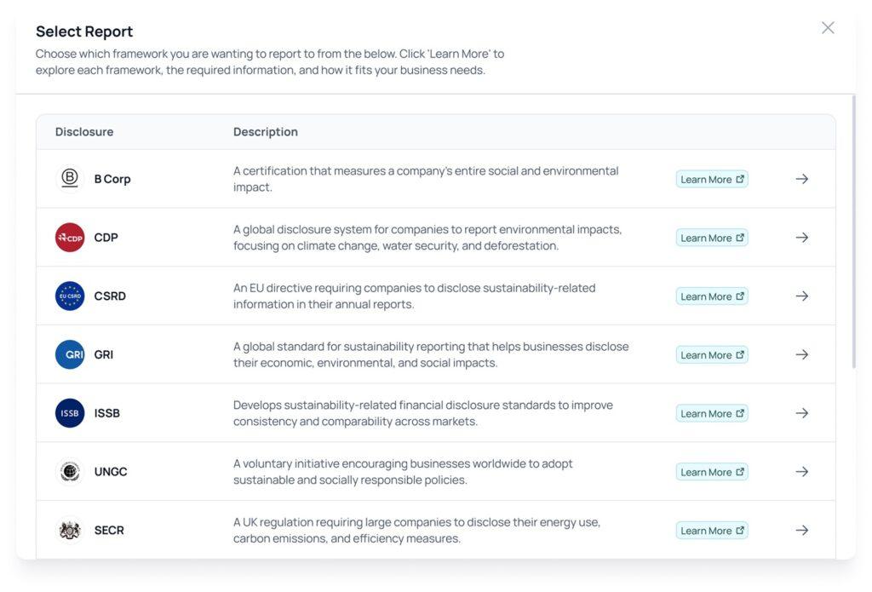This screenshot has height=592, width=872.
Task: Click the 'Select Report' dialog title
Action: (x=84, y=32)
